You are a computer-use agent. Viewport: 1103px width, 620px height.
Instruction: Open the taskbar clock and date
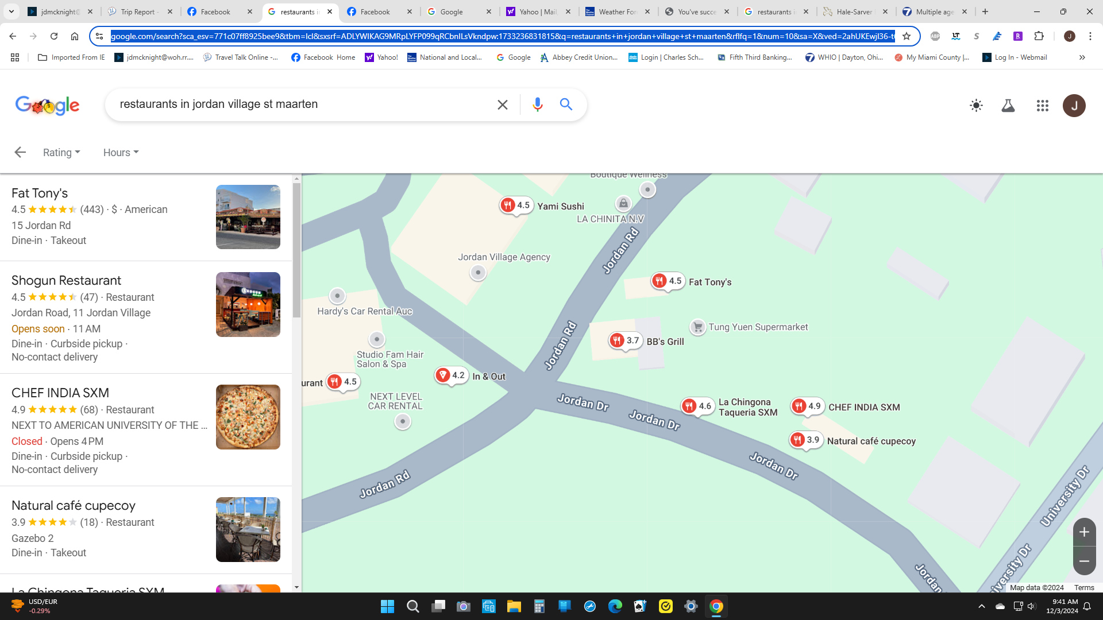click(x=1062, y=606)
